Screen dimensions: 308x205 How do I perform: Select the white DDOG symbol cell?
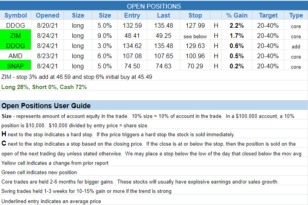point(16,25)
